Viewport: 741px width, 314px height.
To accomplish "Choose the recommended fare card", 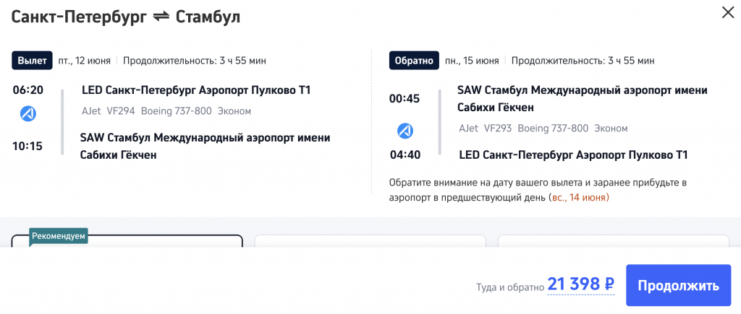I will click(127, 243).
